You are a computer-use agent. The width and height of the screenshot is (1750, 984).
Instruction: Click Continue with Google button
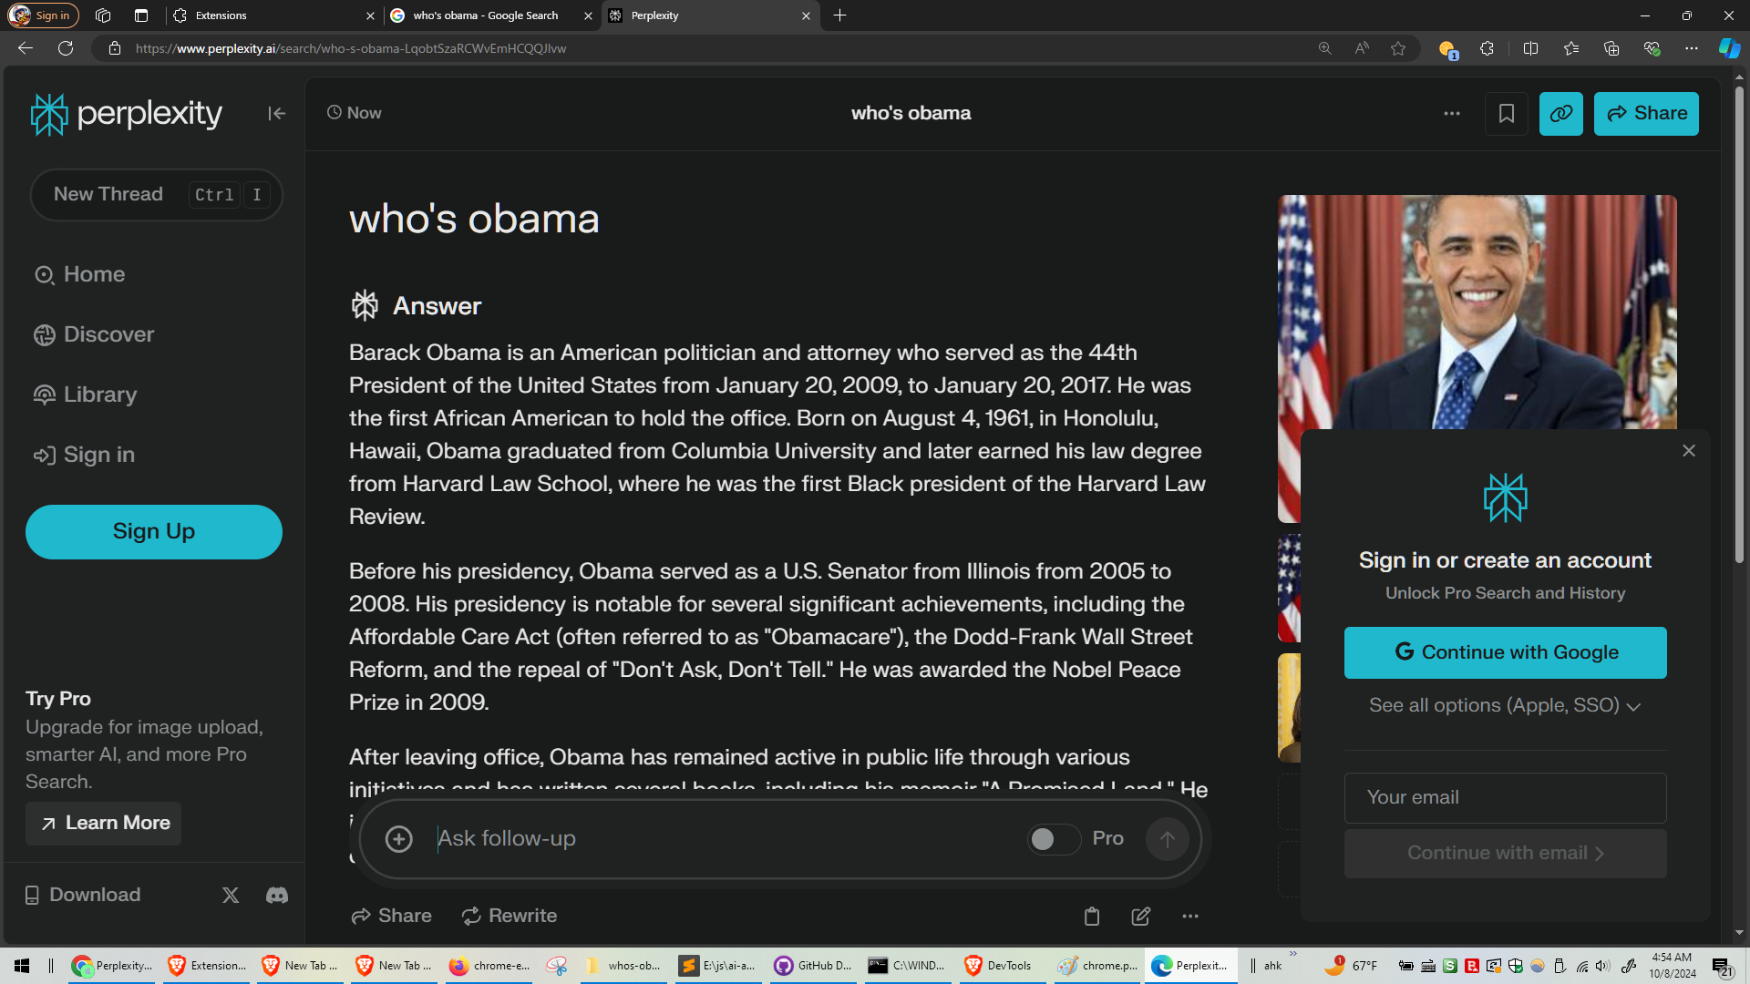[1505, 652]
